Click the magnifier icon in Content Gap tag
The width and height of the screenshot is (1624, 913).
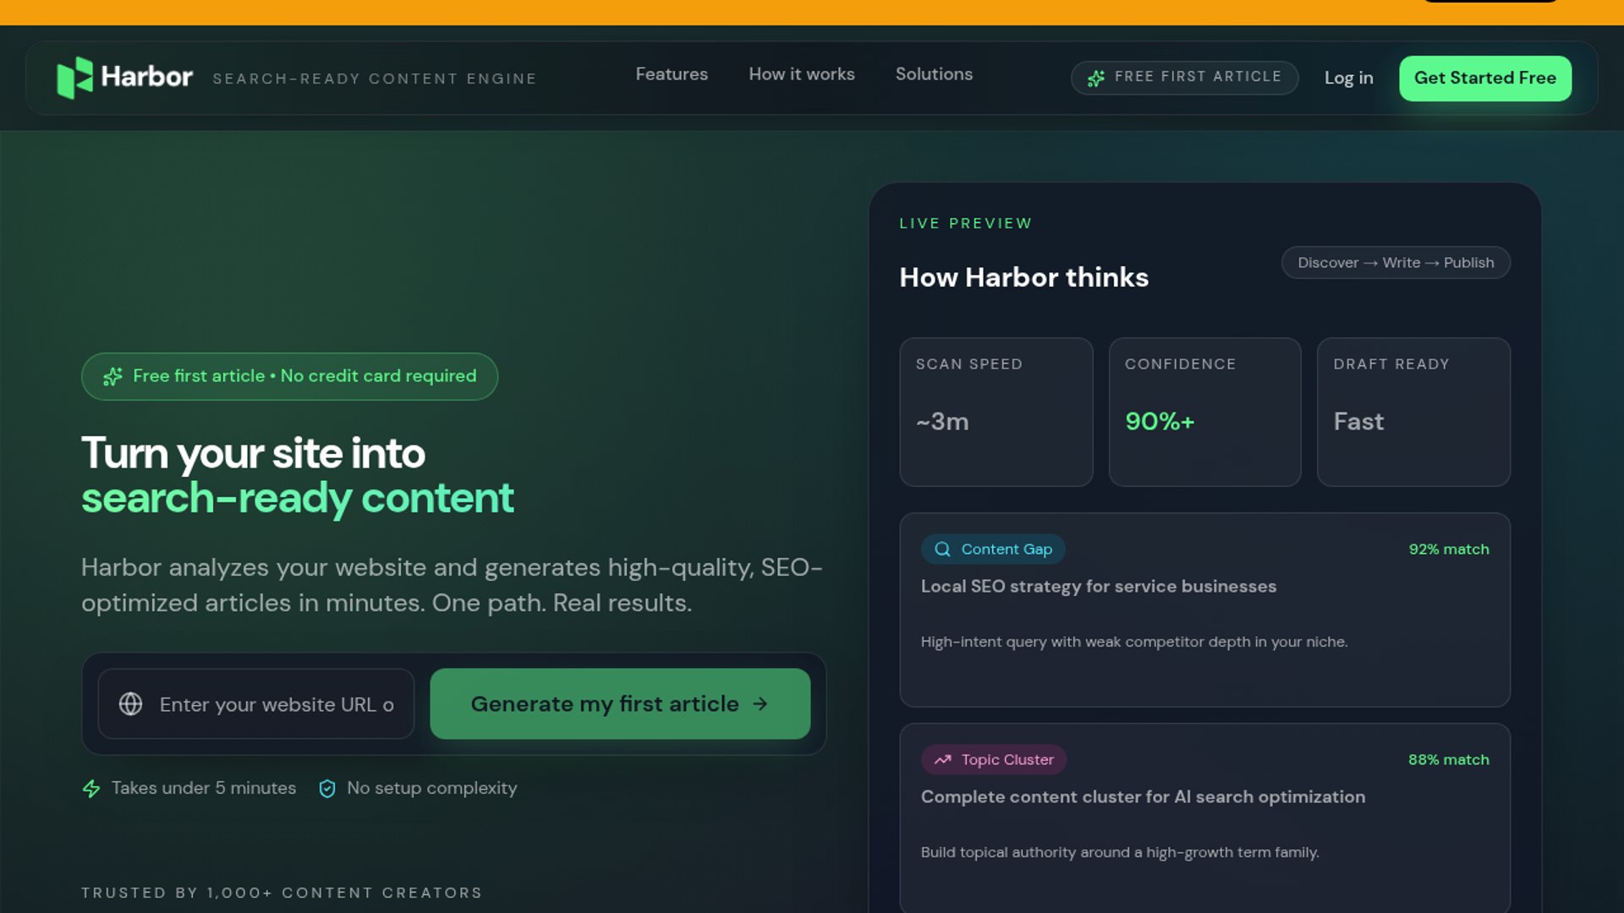[942, 549]
